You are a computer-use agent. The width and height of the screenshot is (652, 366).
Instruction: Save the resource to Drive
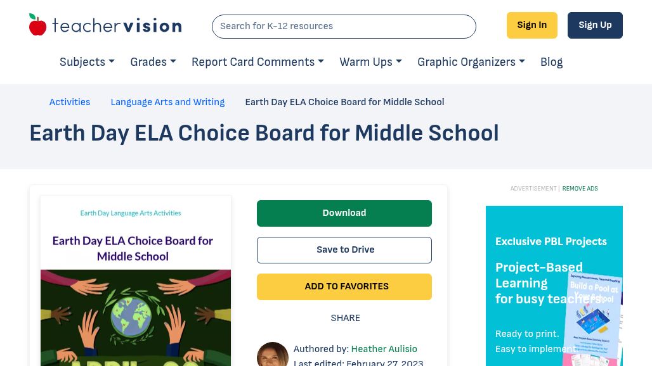(x=344, y=250)
